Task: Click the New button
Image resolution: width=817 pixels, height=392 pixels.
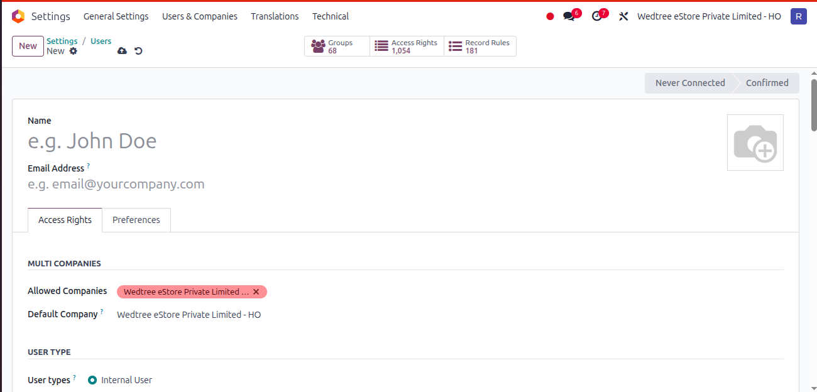Action: point(28,46)
